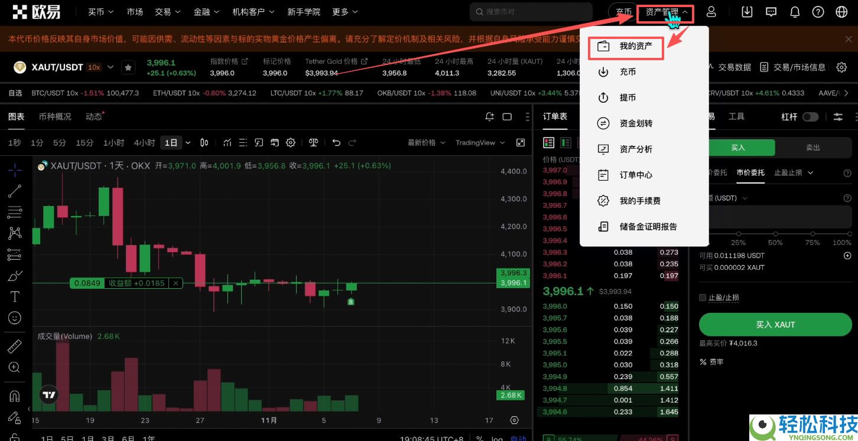
Task: Select the trend line drawing tool
Action: coord(14,191)
